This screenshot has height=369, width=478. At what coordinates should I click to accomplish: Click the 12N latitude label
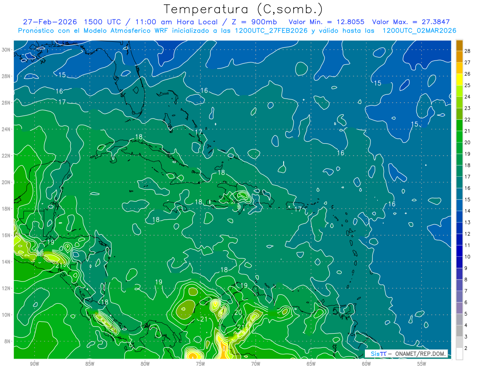pos(6,288)
